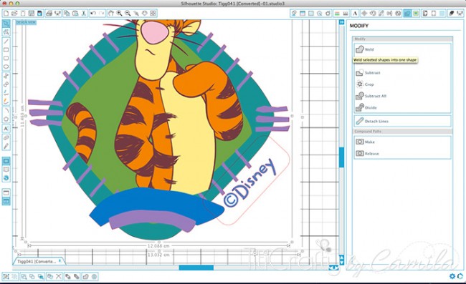Viewport: 466px width, 284px height.
Task: Open Preferences via the gear icon at bottom right
Action: pos(452,276)
